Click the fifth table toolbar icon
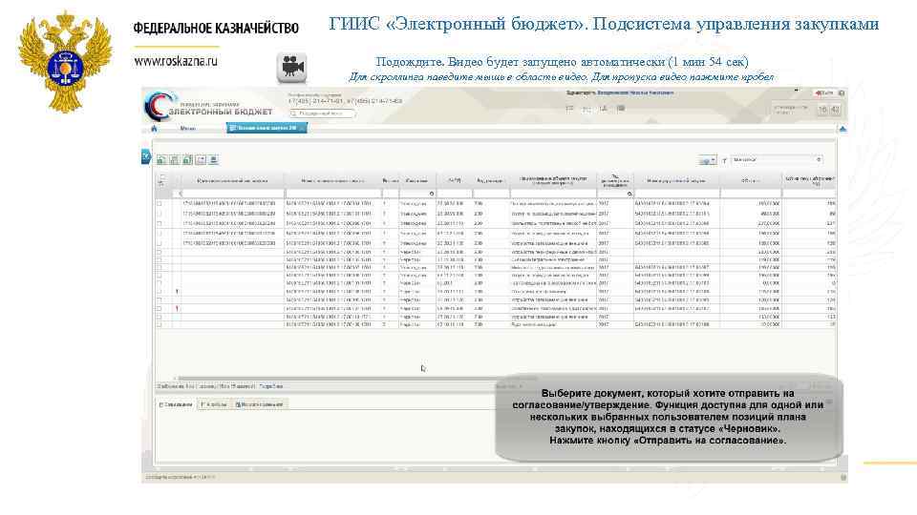917x515 pixels. click(x=213, y=160)
